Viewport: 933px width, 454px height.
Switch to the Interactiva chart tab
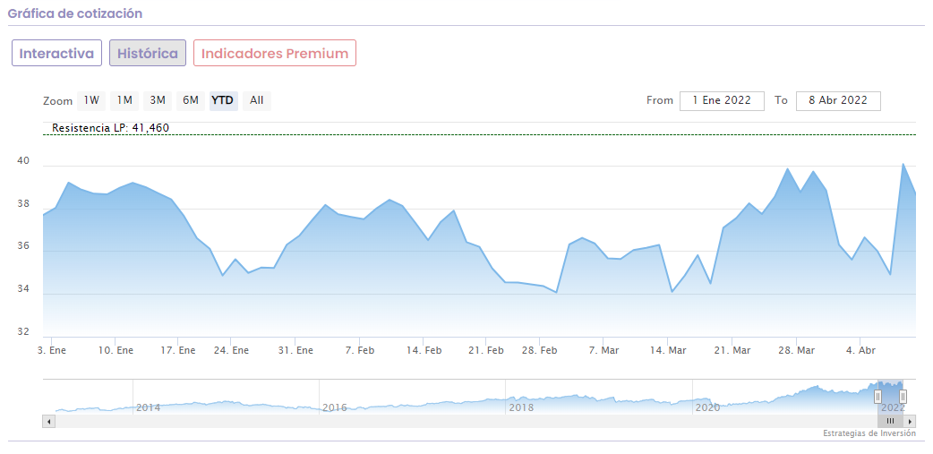[x=56, y=53]
